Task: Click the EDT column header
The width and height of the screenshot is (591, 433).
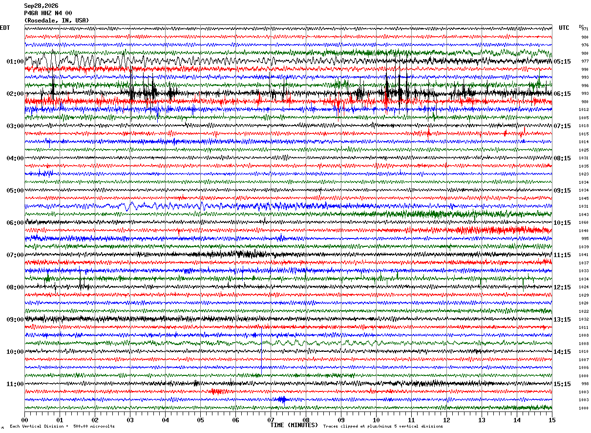Action: 5,28
